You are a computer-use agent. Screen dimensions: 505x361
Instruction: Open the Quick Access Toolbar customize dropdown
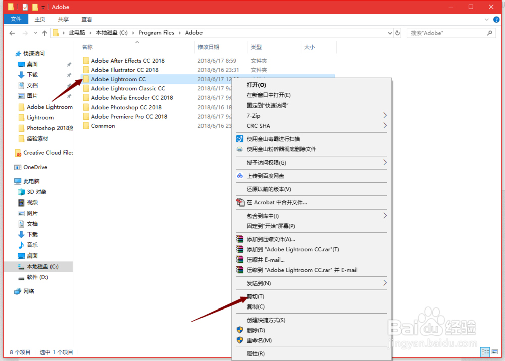pyautogui.click(x=43, y=7)
